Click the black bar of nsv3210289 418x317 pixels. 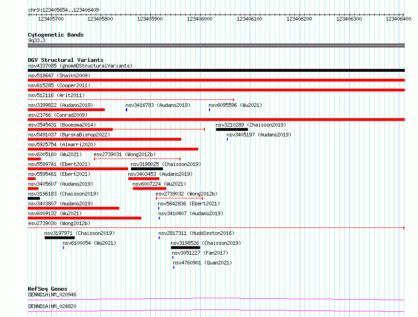tap(232, 129)
